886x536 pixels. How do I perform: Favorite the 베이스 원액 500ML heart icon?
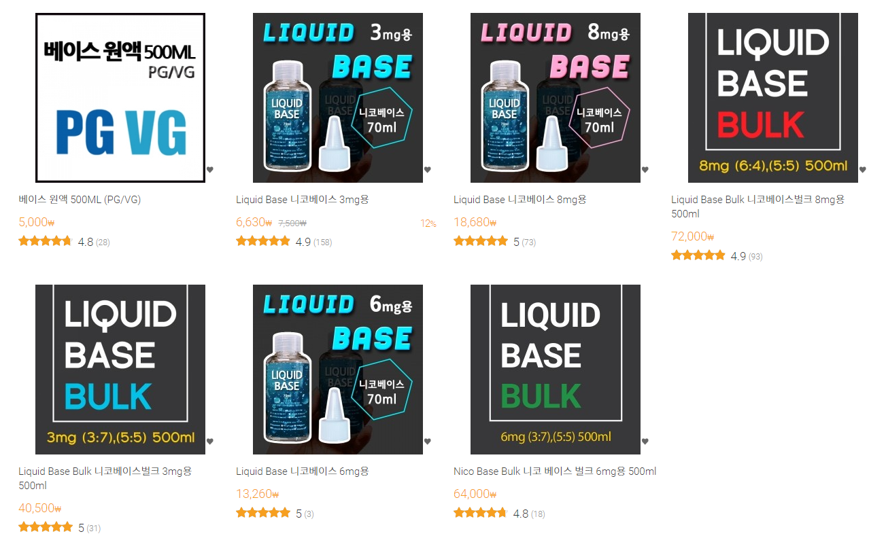click(x=210, y=170)
